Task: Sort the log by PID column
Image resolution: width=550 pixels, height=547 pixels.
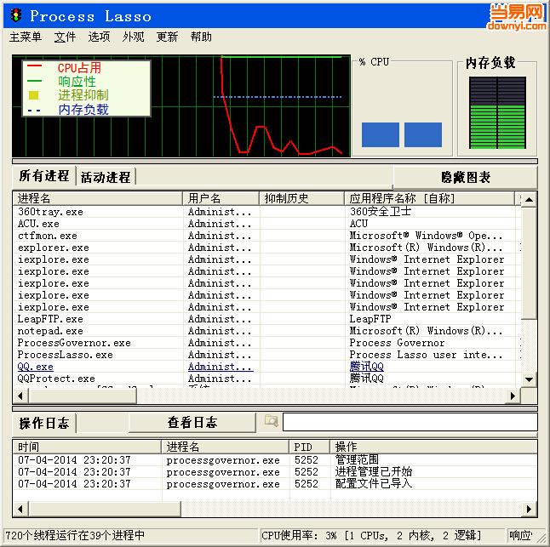Action: (x=303, y=447)
